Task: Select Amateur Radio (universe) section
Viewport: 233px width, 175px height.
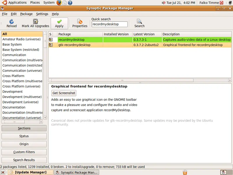Action: pyautogui.click(x=22, y=39)
